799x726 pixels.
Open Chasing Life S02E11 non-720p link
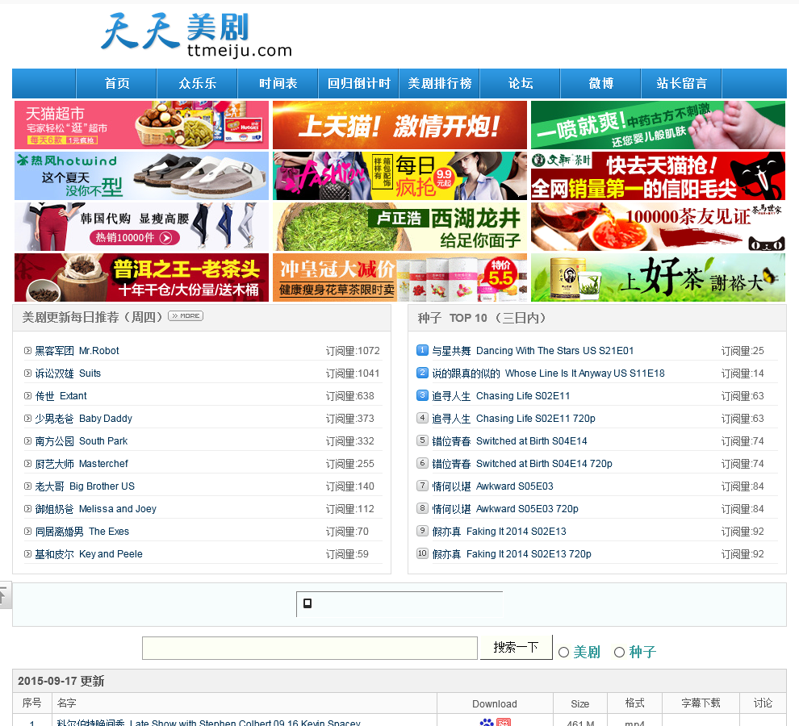[501, 396]
